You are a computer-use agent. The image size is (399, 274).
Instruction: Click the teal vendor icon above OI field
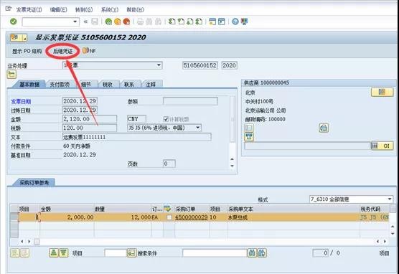(249, 137)
